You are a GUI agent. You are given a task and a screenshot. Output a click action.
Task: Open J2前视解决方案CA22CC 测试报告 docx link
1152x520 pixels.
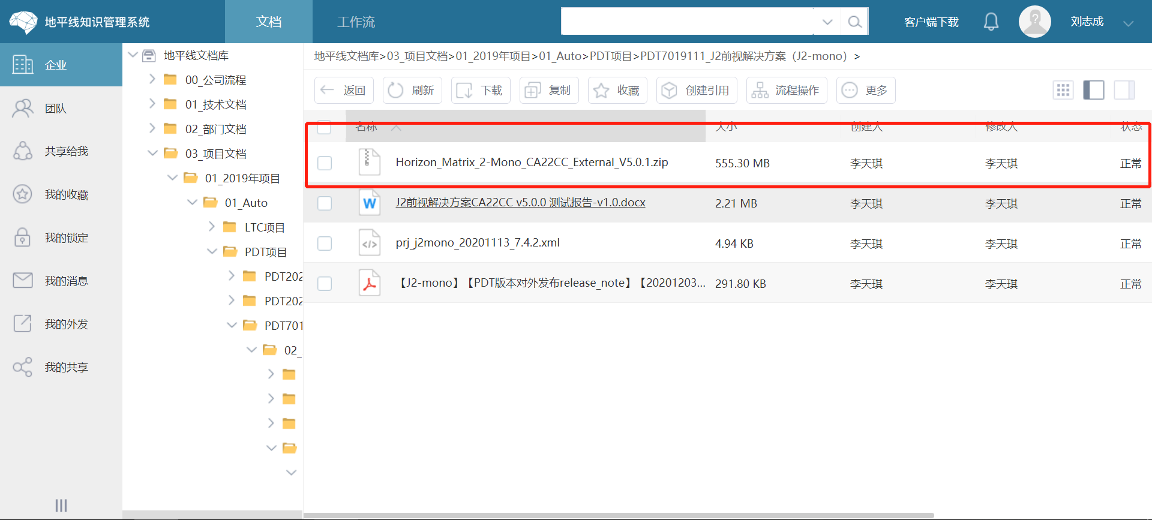click(520, 203)
